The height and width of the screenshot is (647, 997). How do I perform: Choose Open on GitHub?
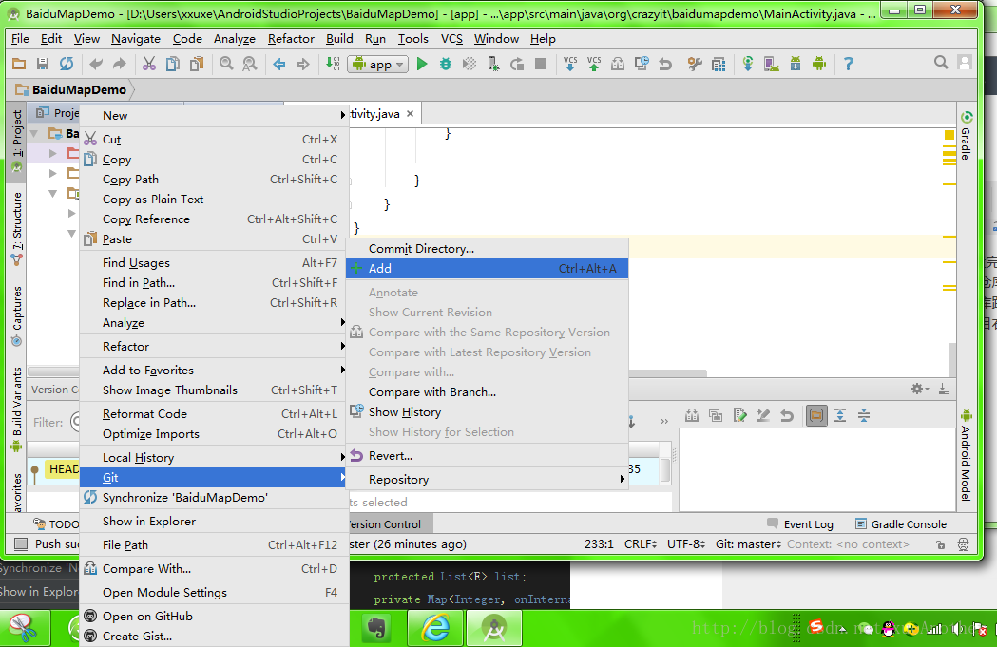(215, 616)
